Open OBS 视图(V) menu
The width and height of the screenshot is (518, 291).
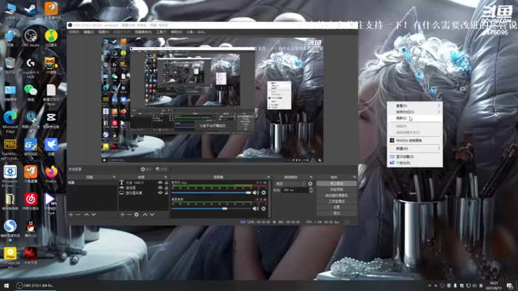point(104,32)
